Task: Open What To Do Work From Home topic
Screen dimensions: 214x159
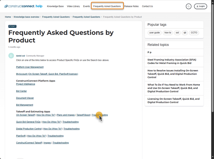Action: pyautogui.click(x=174, y=88)
